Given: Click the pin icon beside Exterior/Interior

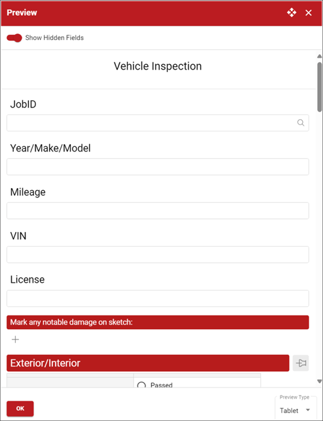Looking at the screenshot, I should pos(301,363).
